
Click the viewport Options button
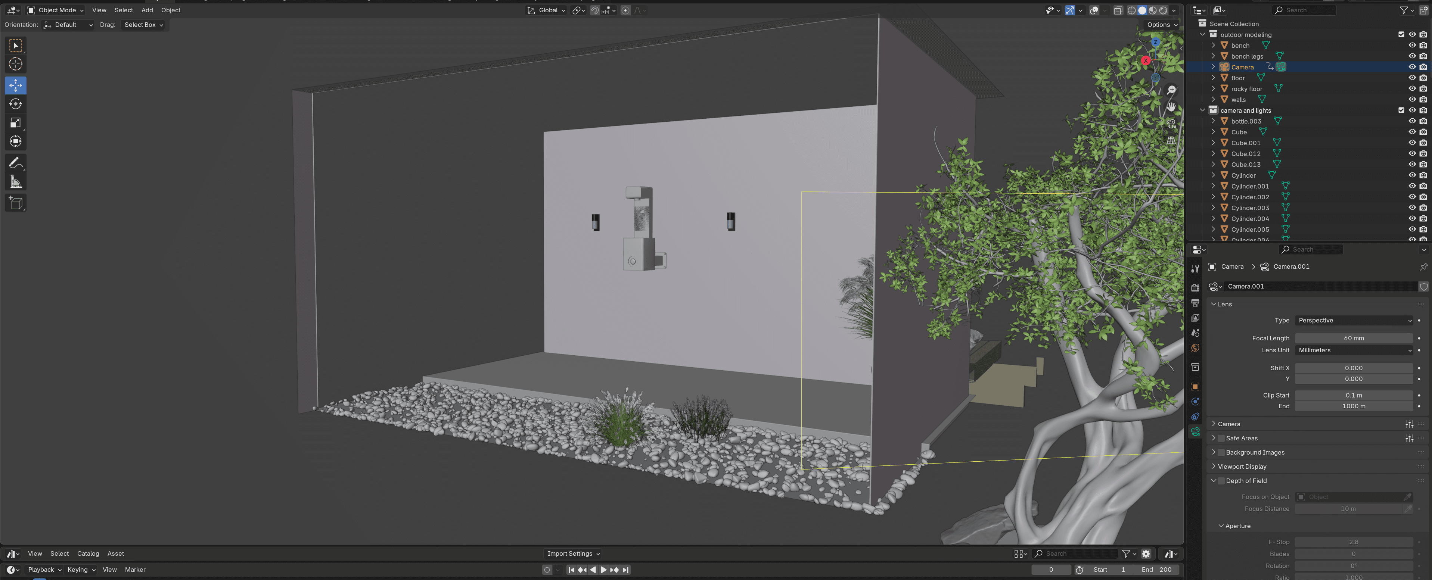click(1162, 24)
